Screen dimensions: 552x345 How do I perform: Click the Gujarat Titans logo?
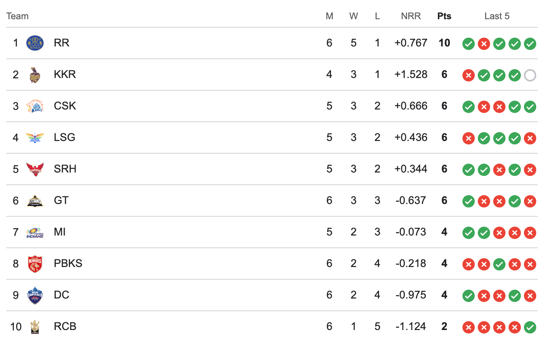pyautogui.click(x=35, y=201)
